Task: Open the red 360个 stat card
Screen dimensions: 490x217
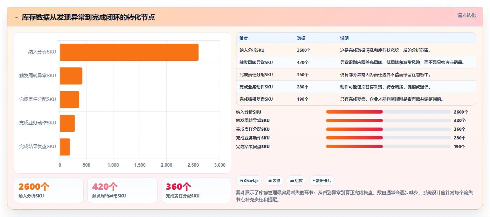Action: click(x=196, y=190)
